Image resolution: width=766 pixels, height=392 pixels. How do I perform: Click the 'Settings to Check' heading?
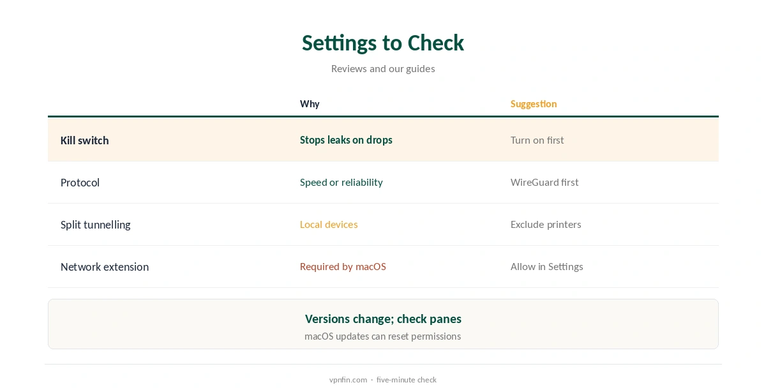[x=383, y=43]
